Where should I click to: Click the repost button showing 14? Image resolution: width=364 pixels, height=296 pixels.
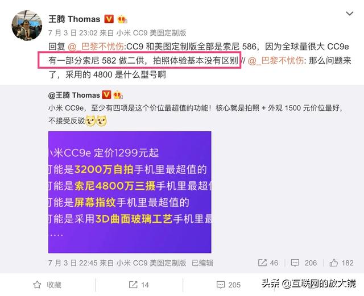pos(139,285)
